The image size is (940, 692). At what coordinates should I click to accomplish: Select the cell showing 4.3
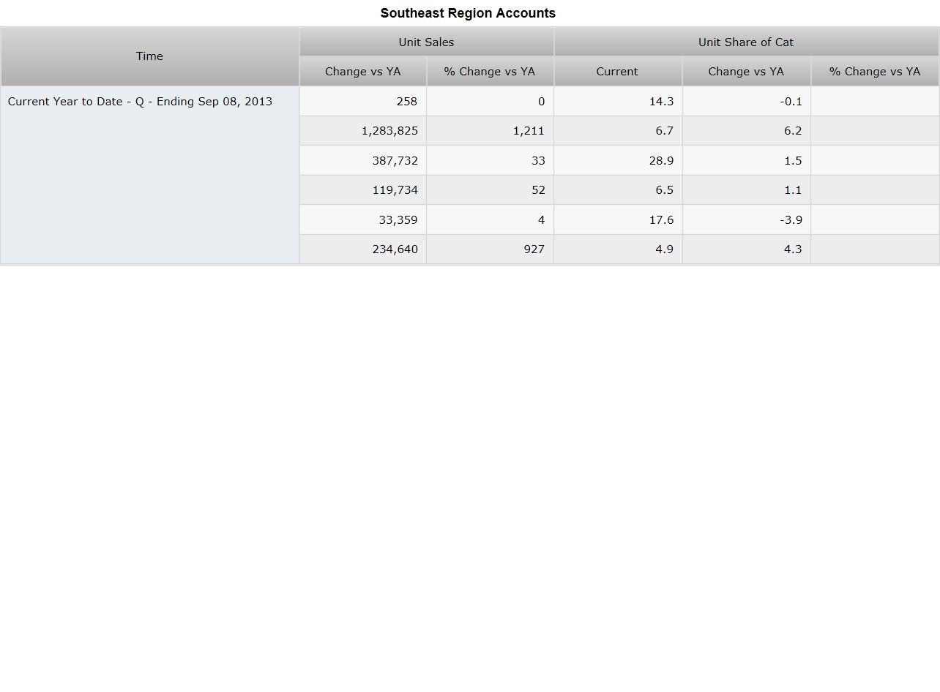746,249
